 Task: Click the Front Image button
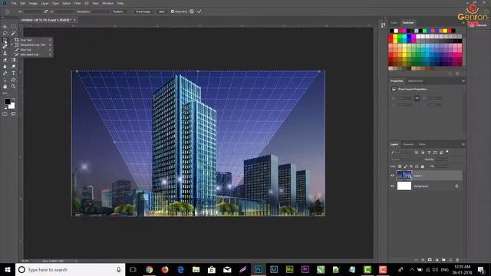pos(143,11)
